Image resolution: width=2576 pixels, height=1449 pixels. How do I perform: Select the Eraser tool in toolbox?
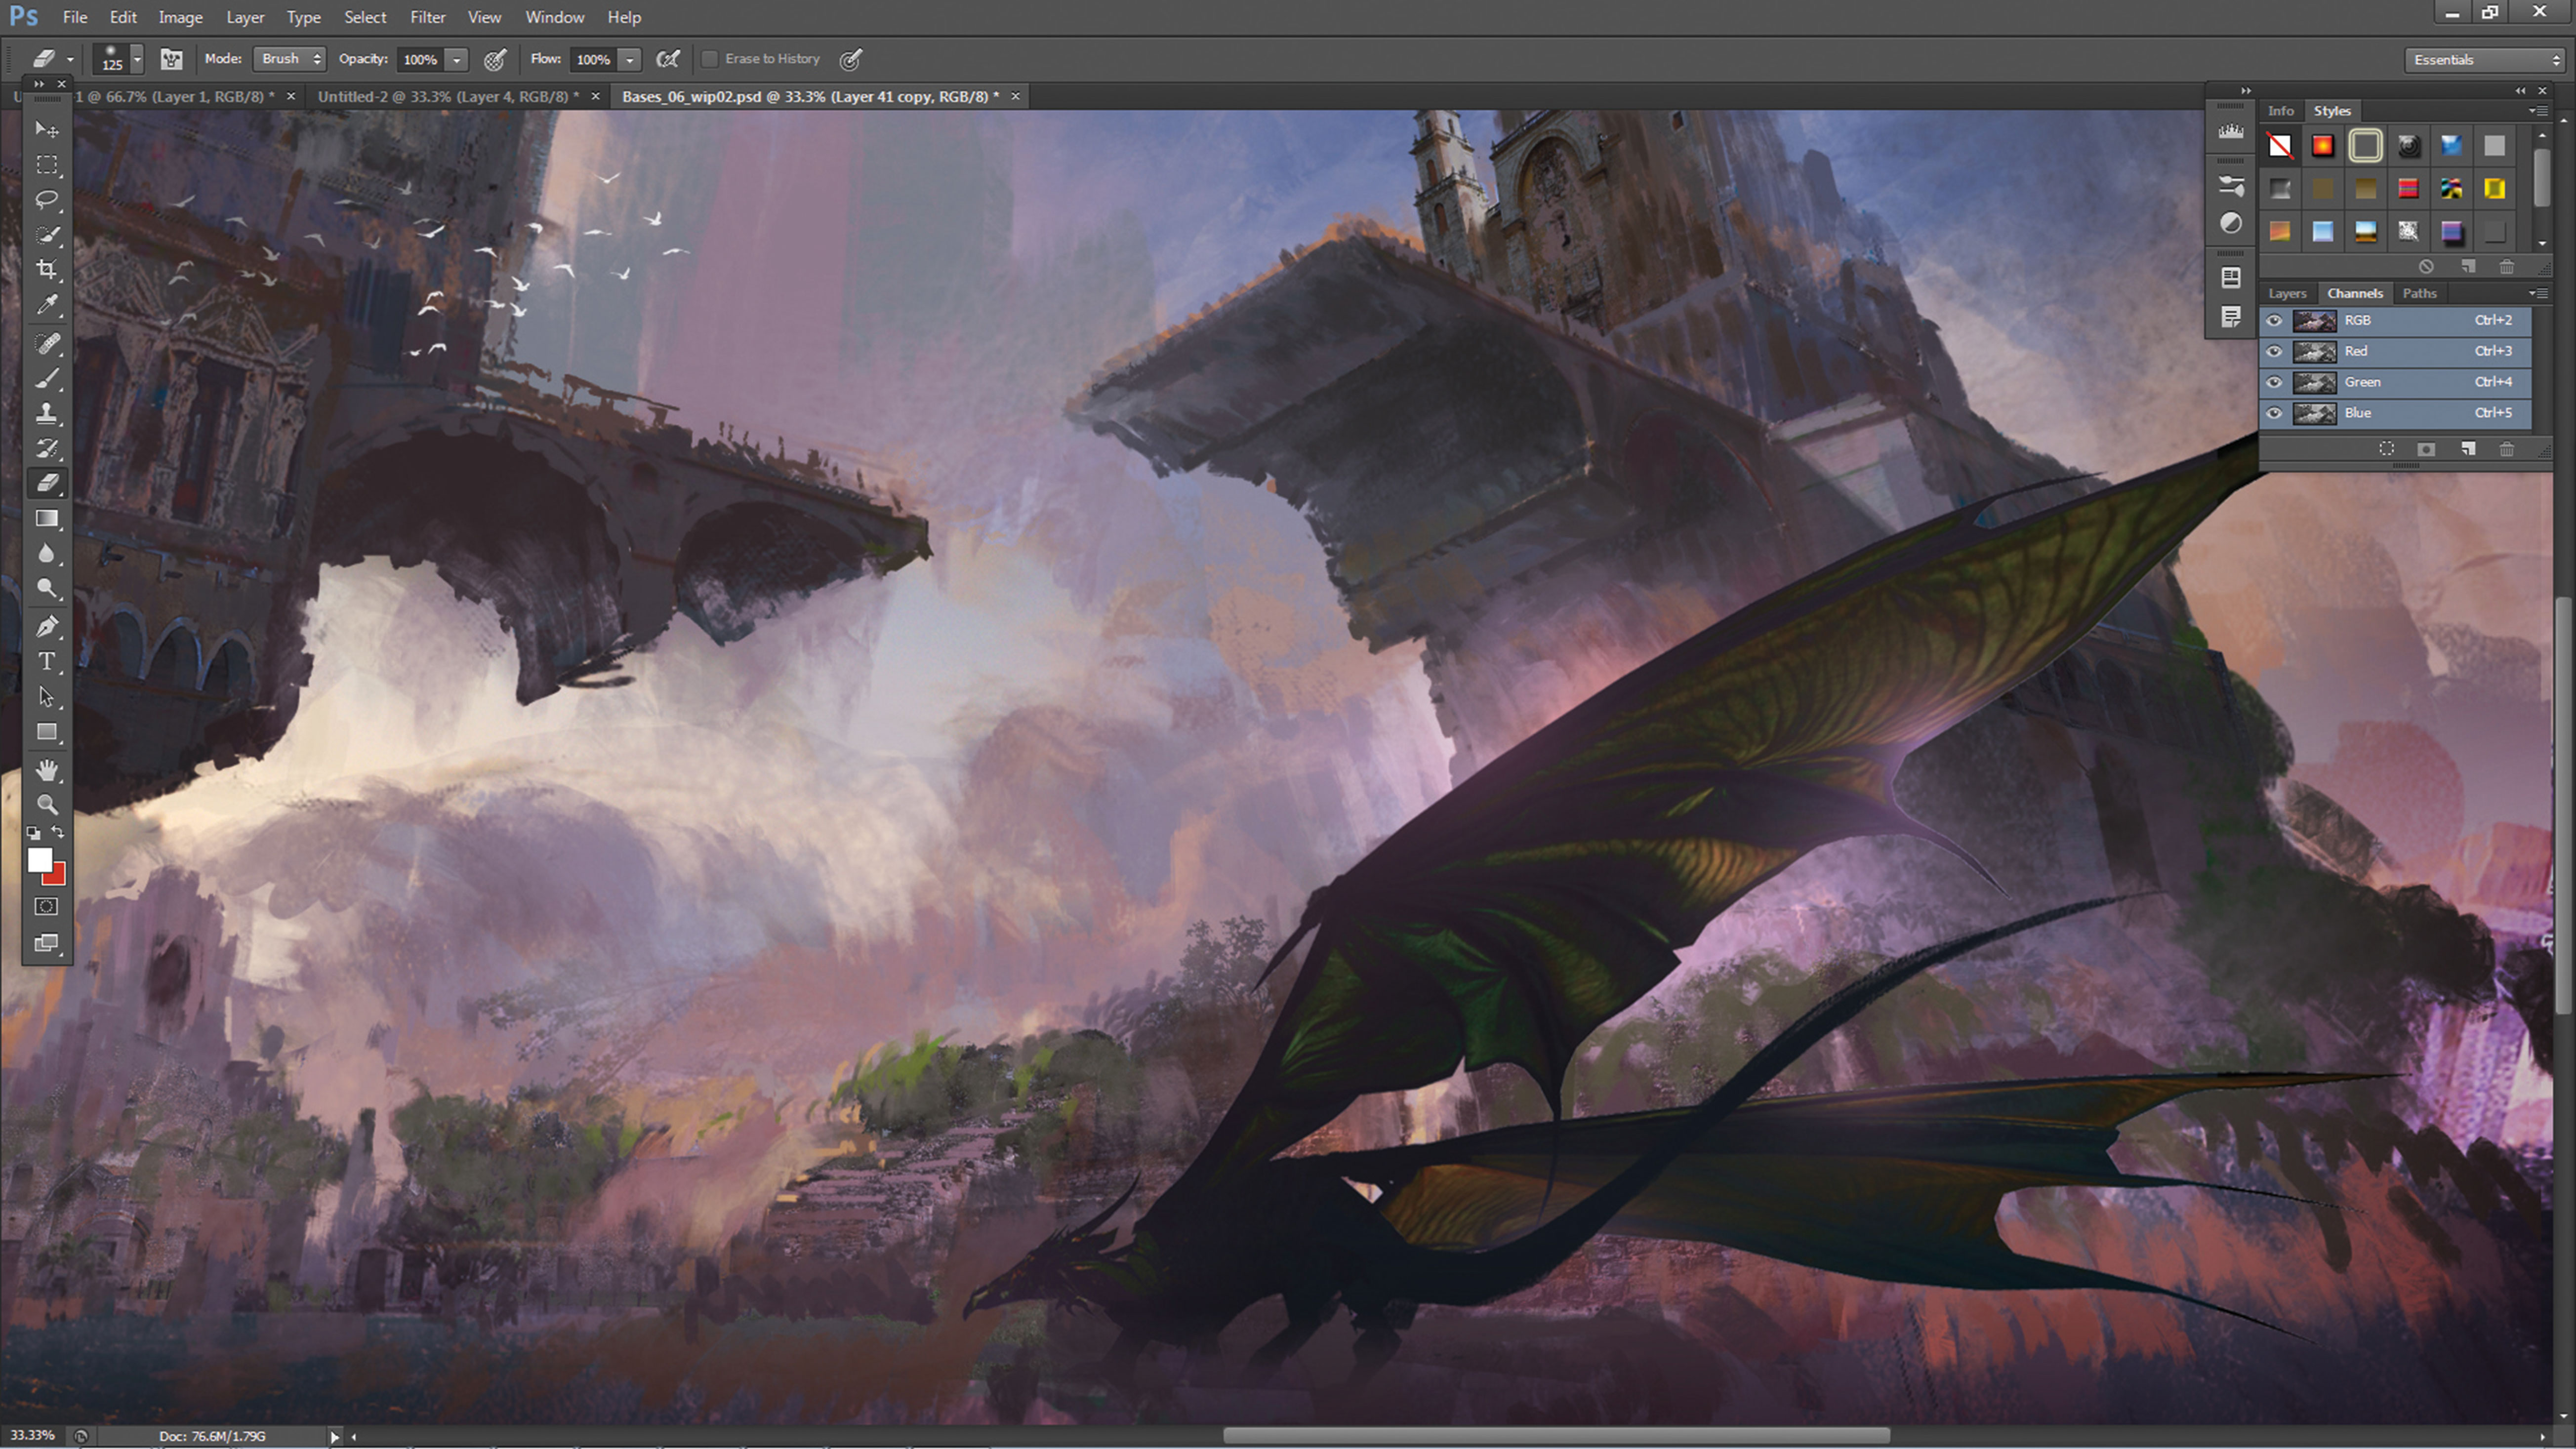coord(46,483)
